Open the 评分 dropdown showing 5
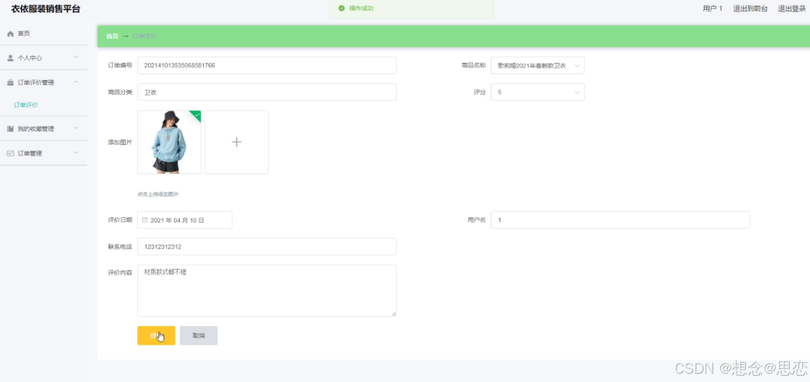The height and width of the screenshot is (382, 810). (x=537, y=92)
